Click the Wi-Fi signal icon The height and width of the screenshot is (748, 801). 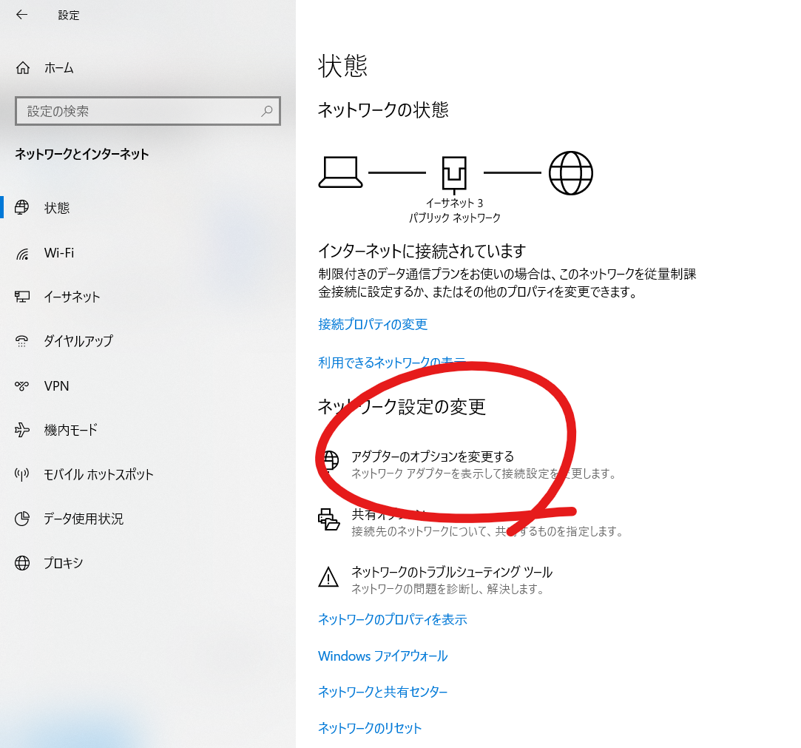coord(22,254)
